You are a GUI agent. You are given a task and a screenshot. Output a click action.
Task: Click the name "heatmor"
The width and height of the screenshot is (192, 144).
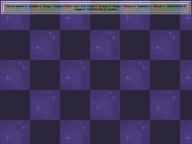(x=113, y=10)
